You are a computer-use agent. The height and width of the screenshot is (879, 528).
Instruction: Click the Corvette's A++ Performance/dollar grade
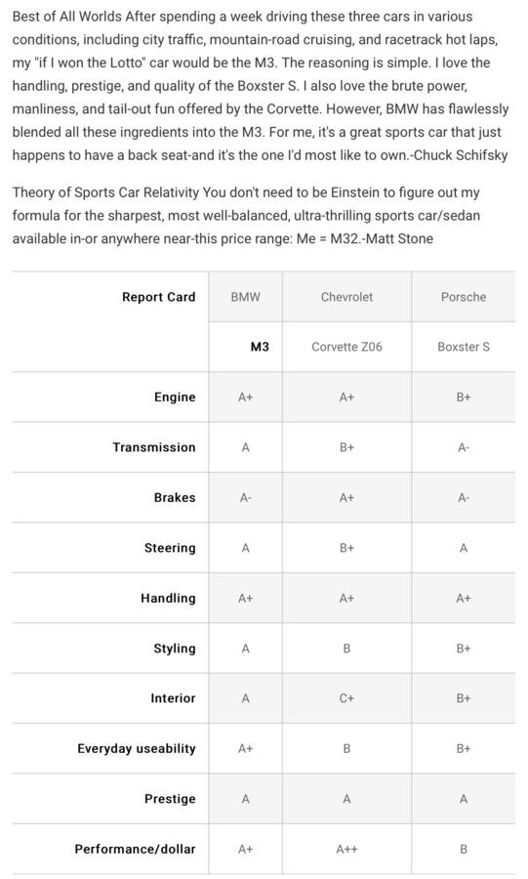[x=346, y=850]
